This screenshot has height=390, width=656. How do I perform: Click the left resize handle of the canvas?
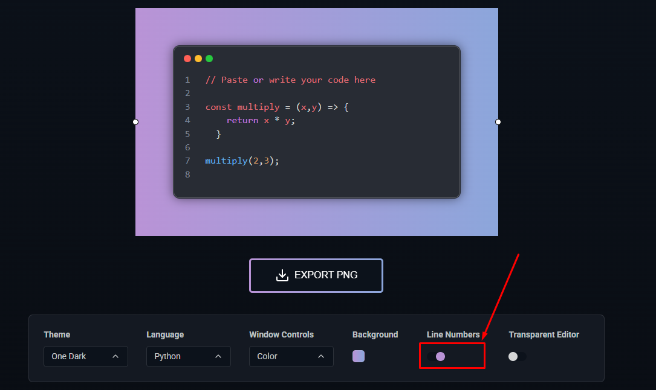pos(135,122)
